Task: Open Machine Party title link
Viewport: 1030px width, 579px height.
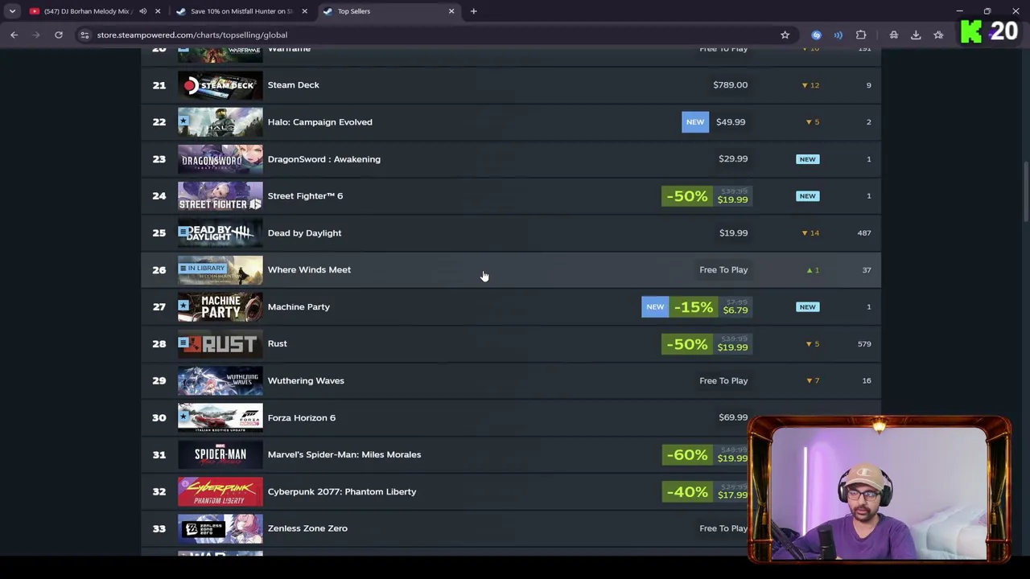Action: tap(299, 306)
